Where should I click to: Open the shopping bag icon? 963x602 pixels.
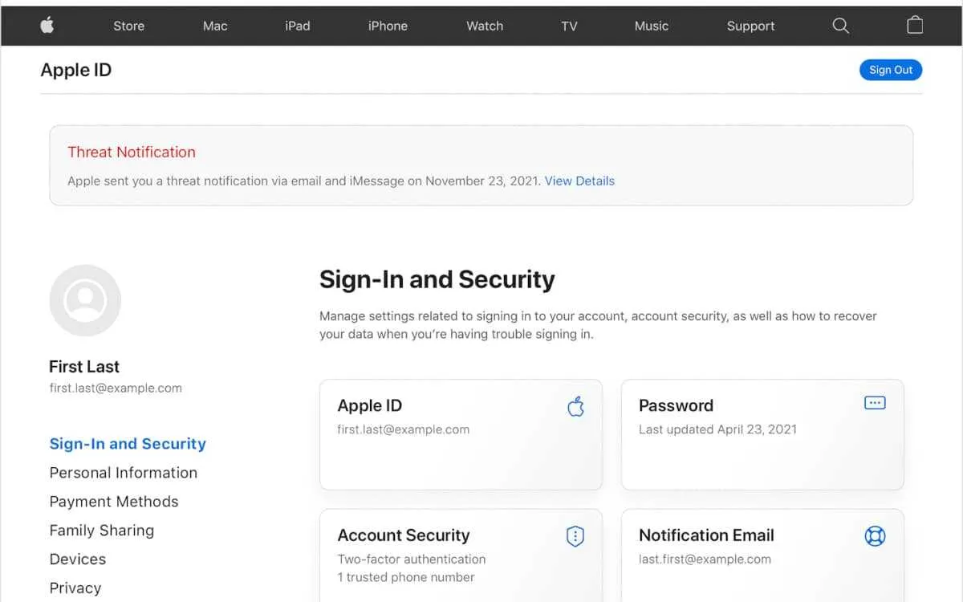(x=914, y=26)
